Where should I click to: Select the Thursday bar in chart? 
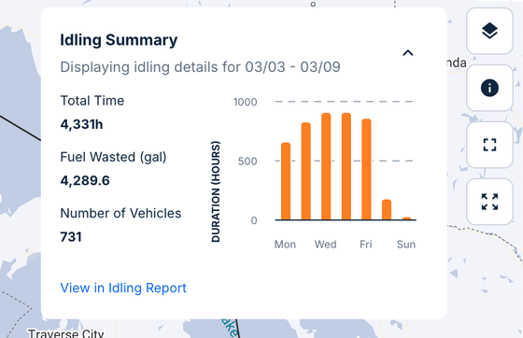pyautogui.click(x=346, y=166)
